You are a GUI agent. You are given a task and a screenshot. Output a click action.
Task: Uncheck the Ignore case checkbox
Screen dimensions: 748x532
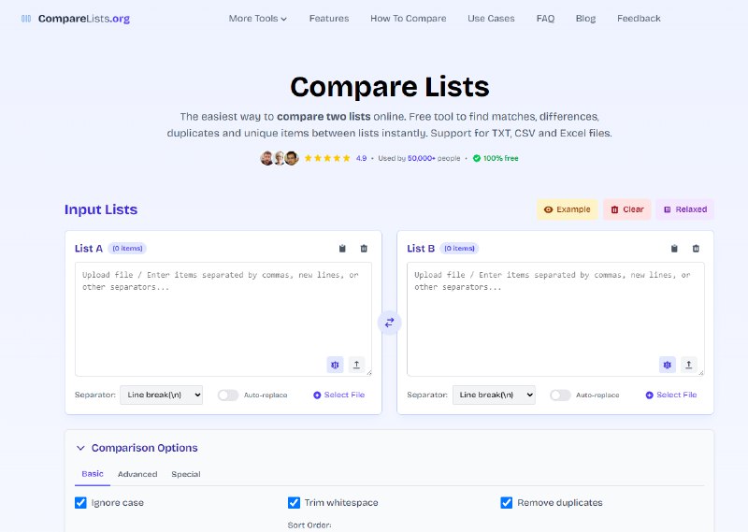pyautogui.click(x=80, y=503)
